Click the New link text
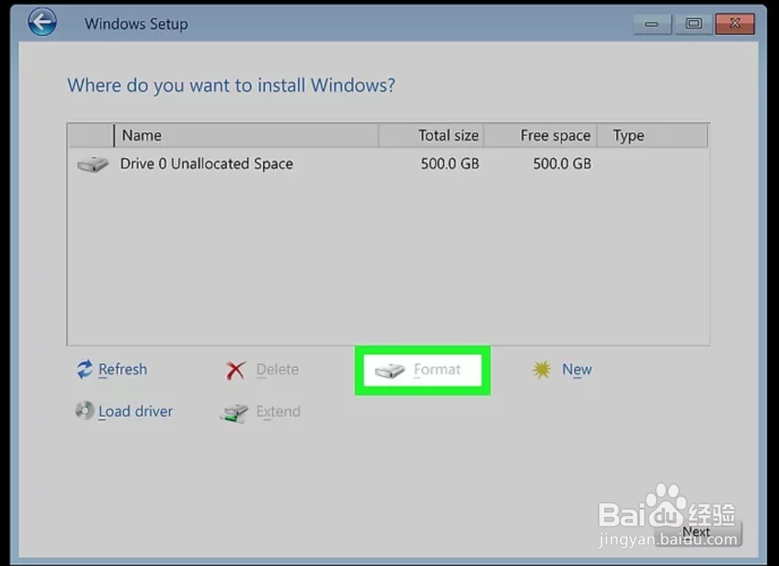The height and width of the screenshot is (566, 779). click(x=577, y=370)
